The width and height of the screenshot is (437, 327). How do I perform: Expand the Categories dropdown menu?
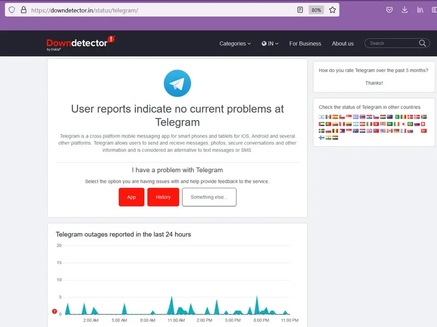(x=235, y=44)
